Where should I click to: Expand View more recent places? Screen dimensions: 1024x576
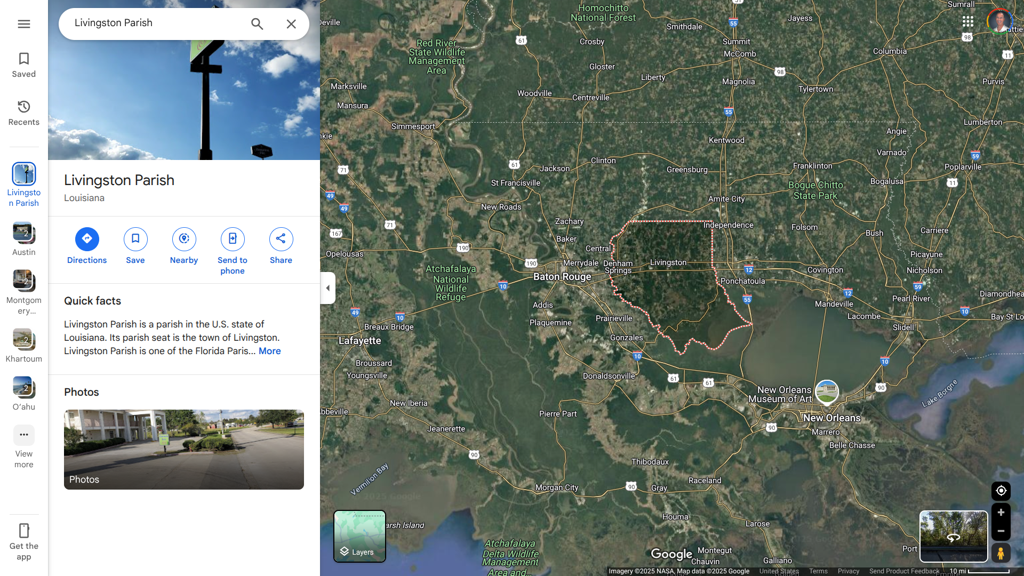(x=24, y=447)
